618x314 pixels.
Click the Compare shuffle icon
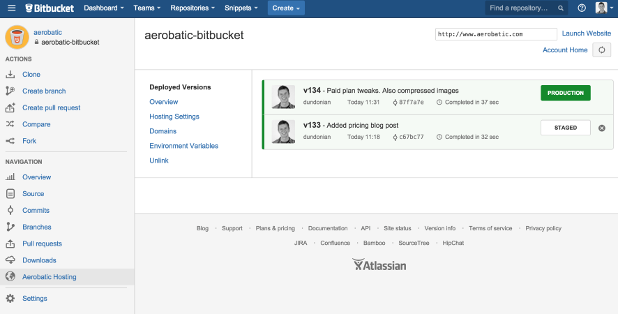(x=10, y=124)
